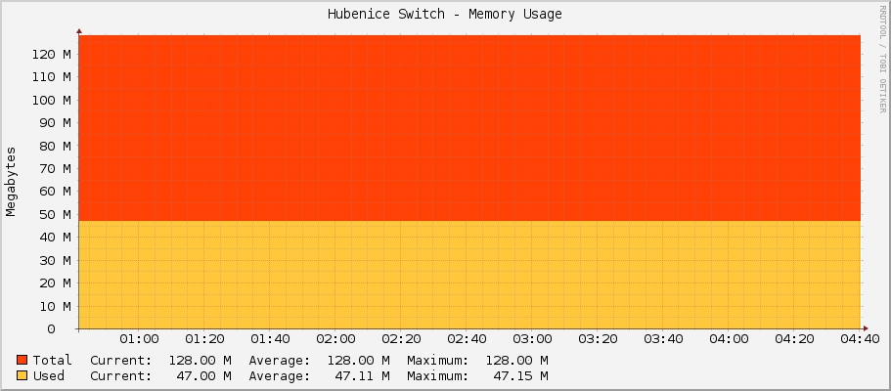891x391 pixels.
Task: Click the '100 M' y-axis label
Action: click(x=52, y=101)
